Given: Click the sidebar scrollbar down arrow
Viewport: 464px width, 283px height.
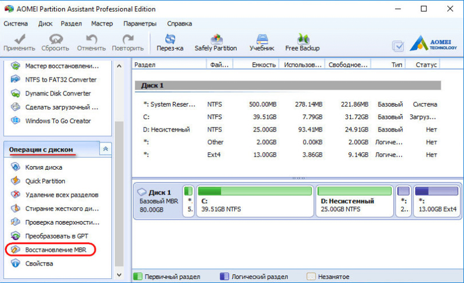Looking at the screenshot, I should tap(119, 275).
